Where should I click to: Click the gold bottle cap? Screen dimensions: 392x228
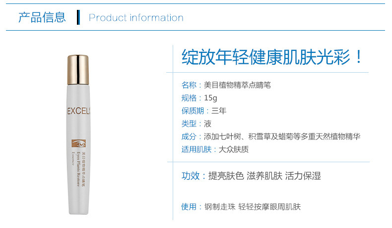[78, 70]
